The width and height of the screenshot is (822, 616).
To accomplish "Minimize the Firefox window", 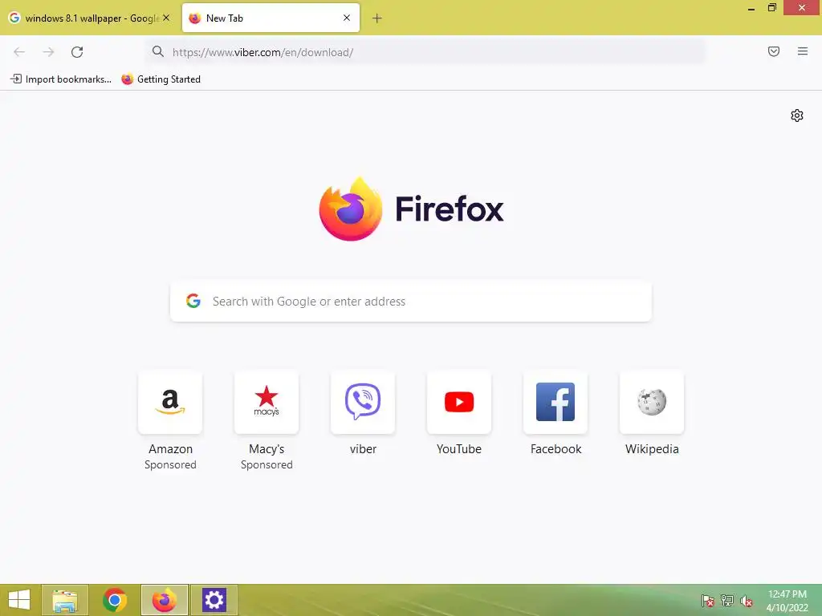I will coord(751,8).
